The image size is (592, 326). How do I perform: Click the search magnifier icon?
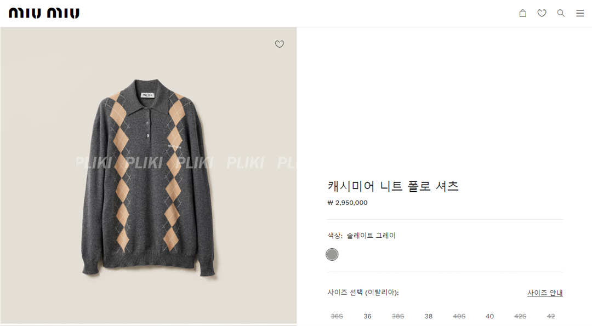click(x=561, y=13)
